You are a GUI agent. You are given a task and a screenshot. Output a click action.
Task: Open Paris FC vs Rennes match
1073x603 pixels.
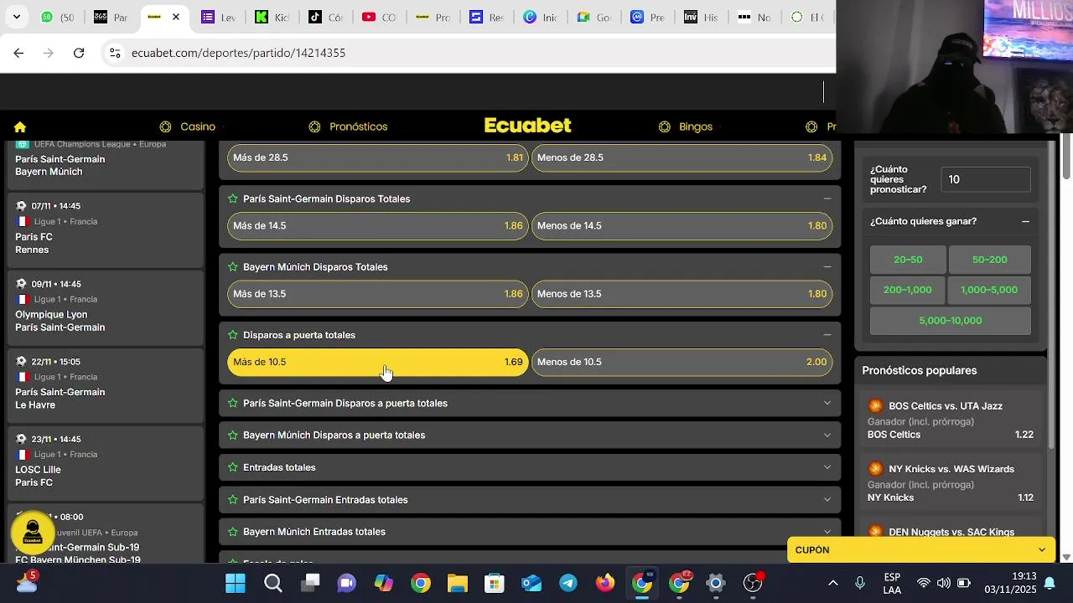click(x=106, y=229)
